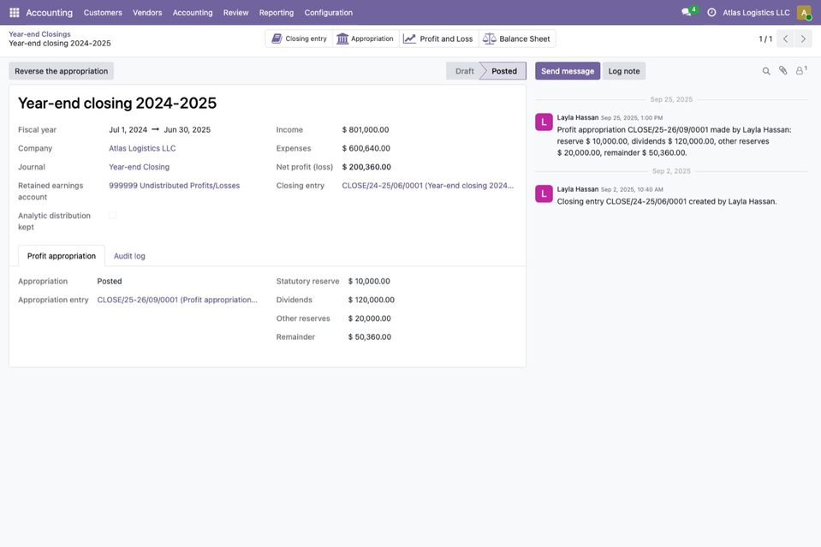Open the user avatar menu
This screenshot has height=547, width=821.
pos(804,13)
